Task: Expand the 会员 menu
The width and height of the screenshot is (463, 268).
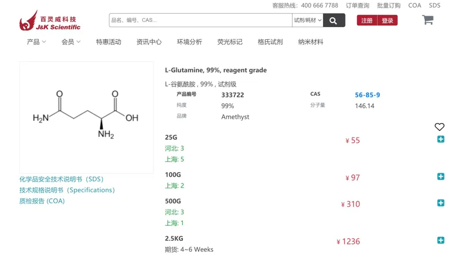Action: [x=71, y=42]
